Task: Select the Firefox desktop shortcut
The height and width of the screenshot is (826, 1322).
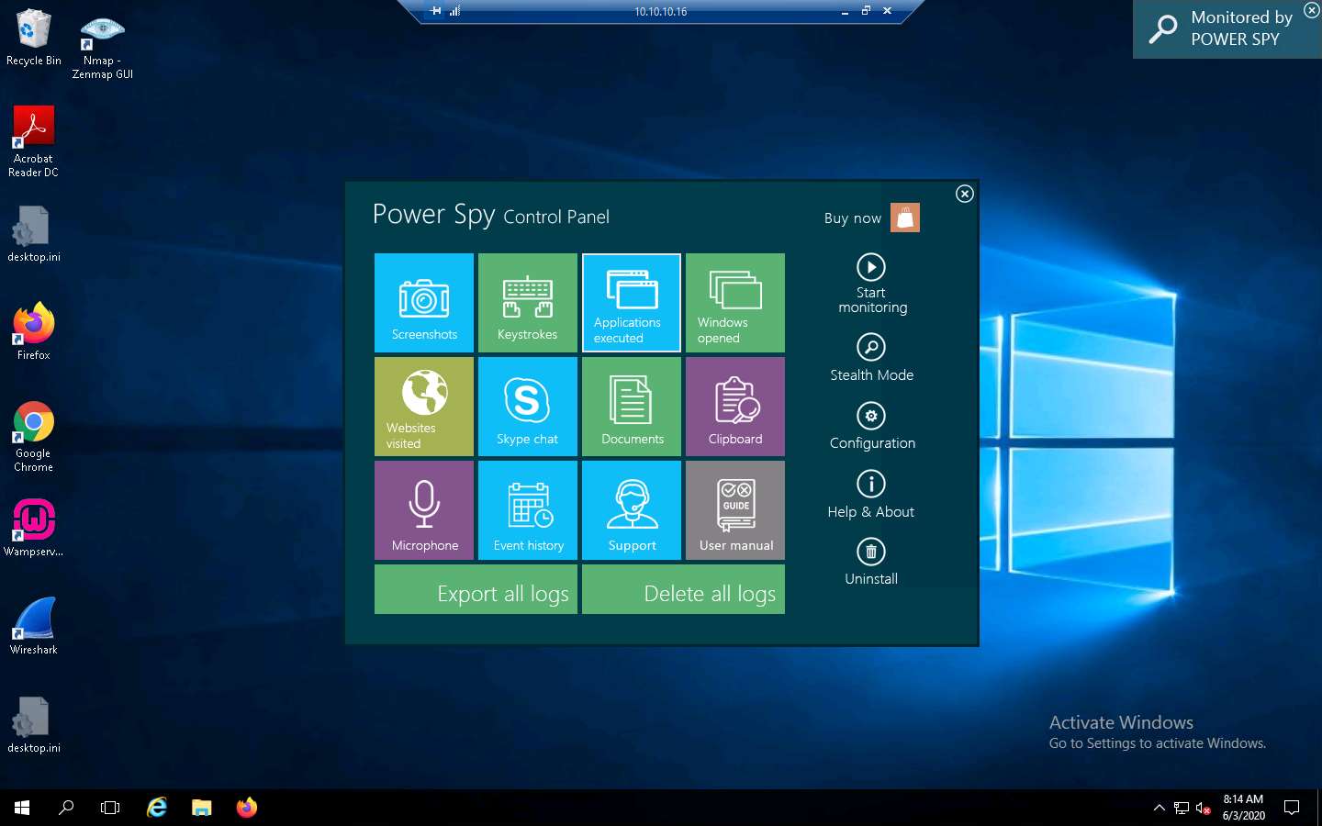Action: (x=34, y=330)
